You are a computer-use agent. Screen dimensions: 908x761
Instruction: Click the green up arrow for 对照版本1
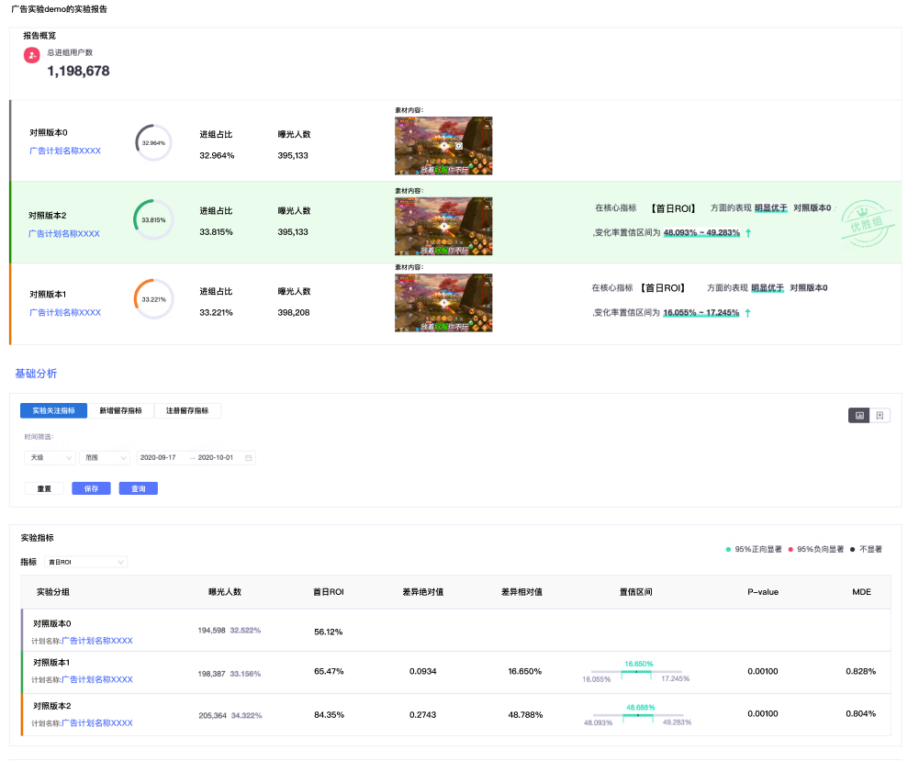(747, 313)
